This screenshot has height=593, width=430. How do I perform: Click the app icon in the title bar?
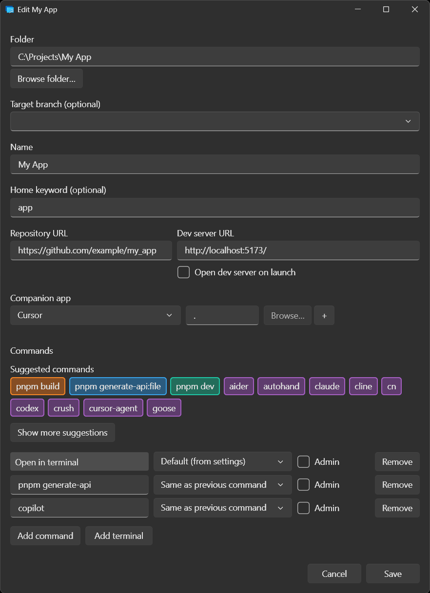click(x=9, y=9)
